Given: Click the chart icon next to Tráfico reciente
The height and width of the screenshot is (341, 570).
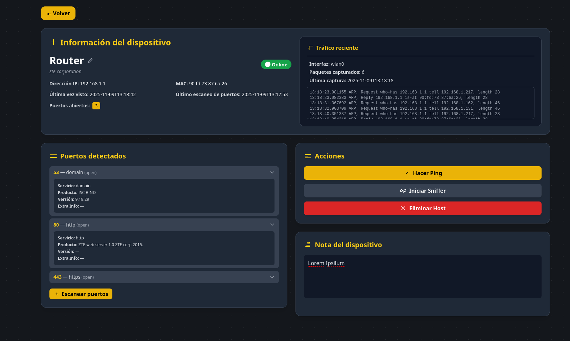Looking at the screenshot, I should click(x=310, y=47).
